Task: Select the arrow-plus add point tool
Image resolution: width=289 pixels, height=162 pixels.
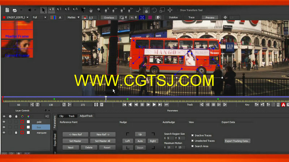Action: 83,10
